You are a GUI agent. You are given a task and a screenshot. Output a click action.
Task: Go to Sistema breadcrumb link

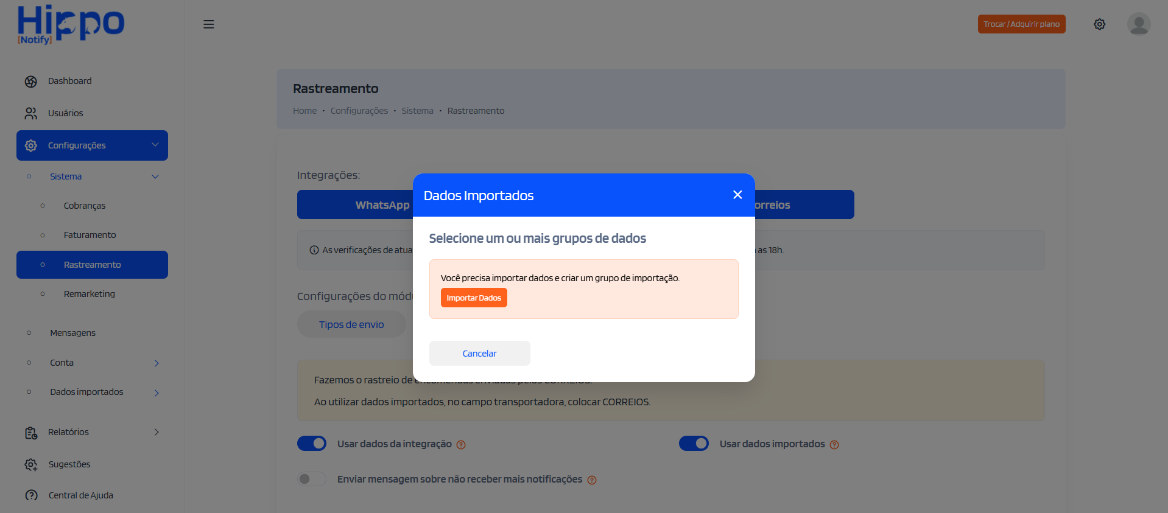point(418,111)
